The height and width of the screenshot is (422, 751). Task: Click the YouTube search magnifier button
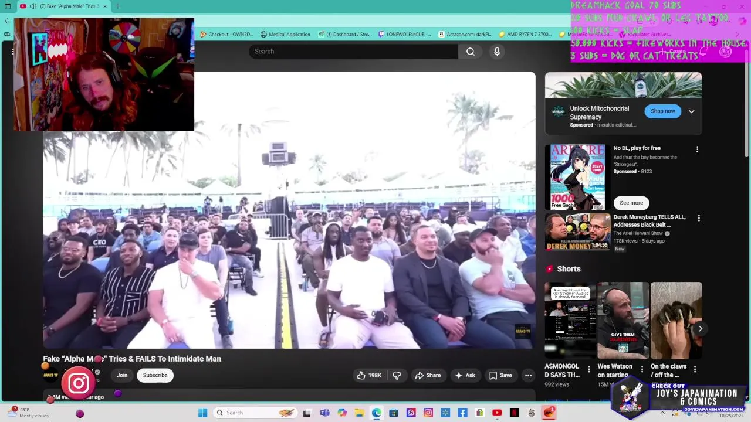(x=471, y=52)
